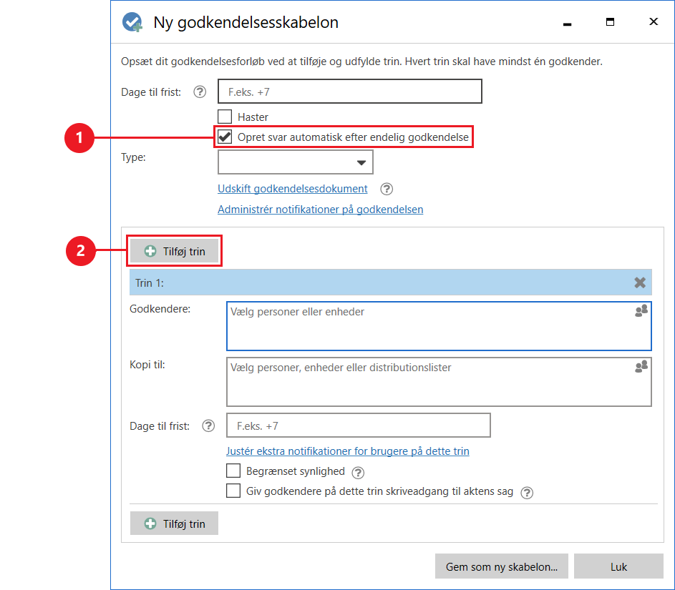This screenshot has height=590, width=675.
Task: Click the help icon beside the top Dage til frist
Action: (x=200, y=92)
